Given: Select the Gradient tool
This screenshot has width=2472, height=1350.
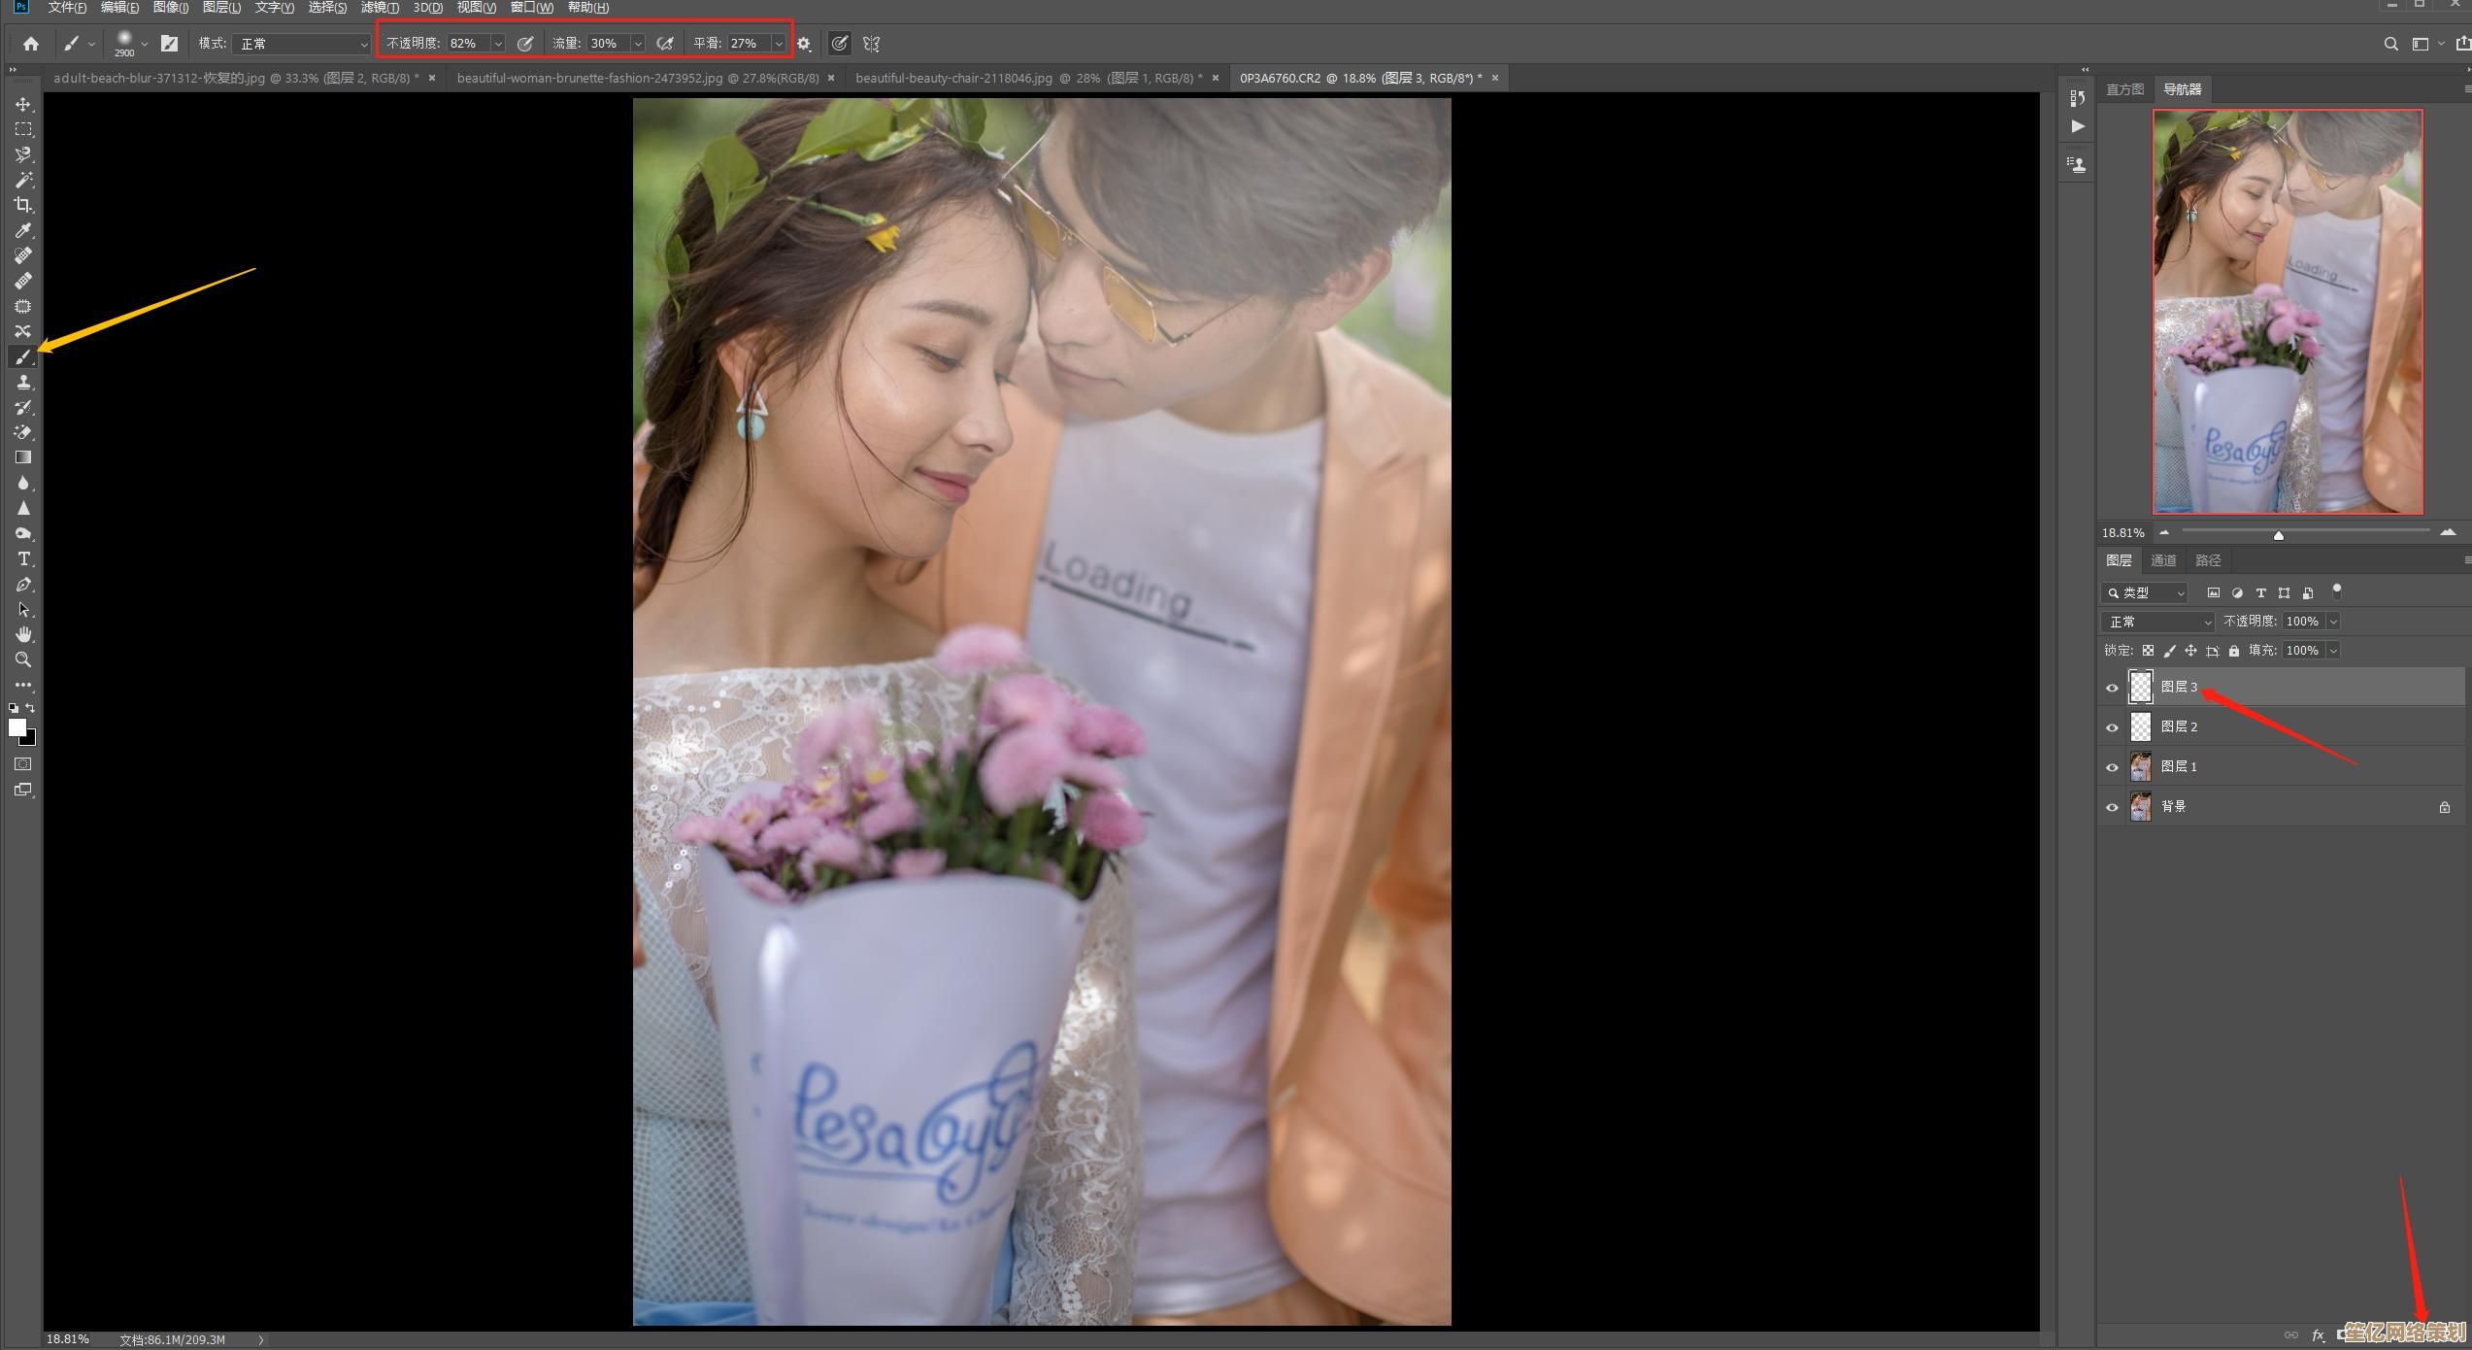Looking at the screenshot, I should pyautogui.click(x=23, y=457).
